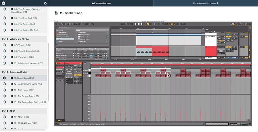Click video icon for 05 - First Groove
The image size is (258, 132).
(x=12, y=24)
